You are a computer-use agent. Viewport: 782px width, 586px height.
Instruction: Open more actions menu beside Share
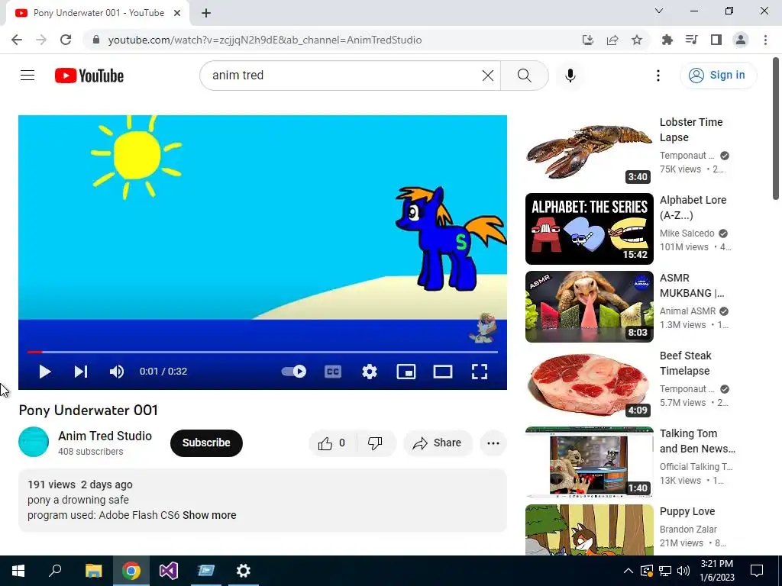[493, 443]
